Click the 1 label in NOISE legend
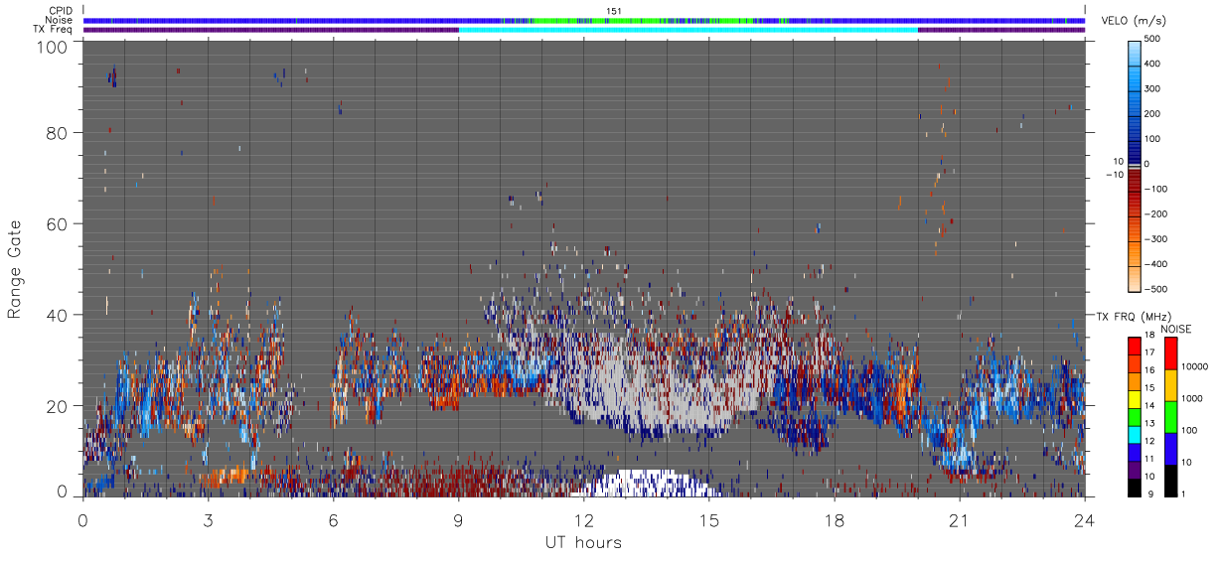This screenshot has width=1220, height=563. click(x=1181, y=493)
